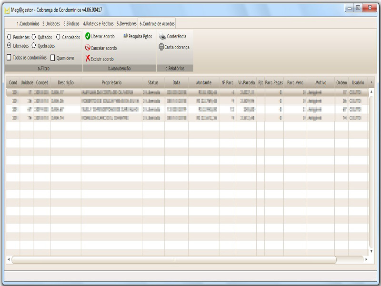Click the vertical scrollbar down arrow
Image resolution: width=381 pixels, height=286 pixels.
(x=371, y=251)
